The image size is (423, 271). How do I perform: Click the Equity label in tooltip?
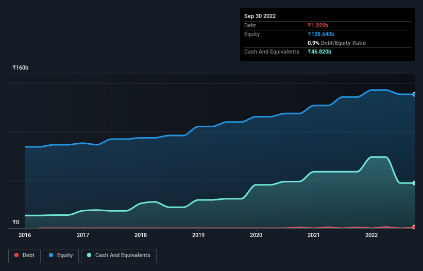pyautogui.click(x=252, y=34)
